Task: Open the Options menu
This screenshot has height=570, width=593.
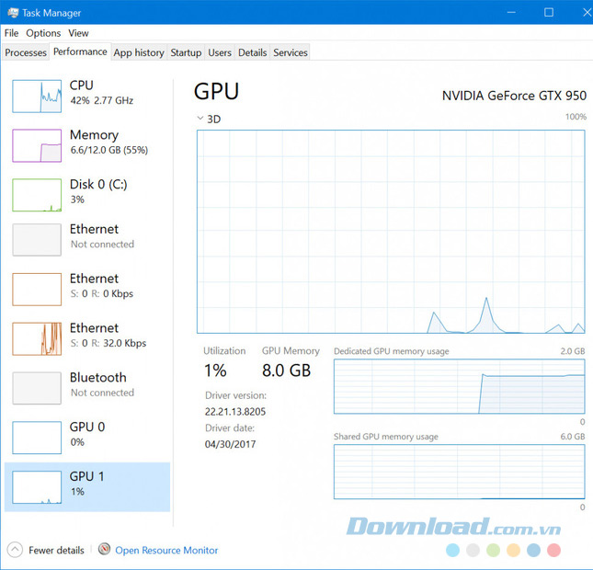Action: point(43,33)
